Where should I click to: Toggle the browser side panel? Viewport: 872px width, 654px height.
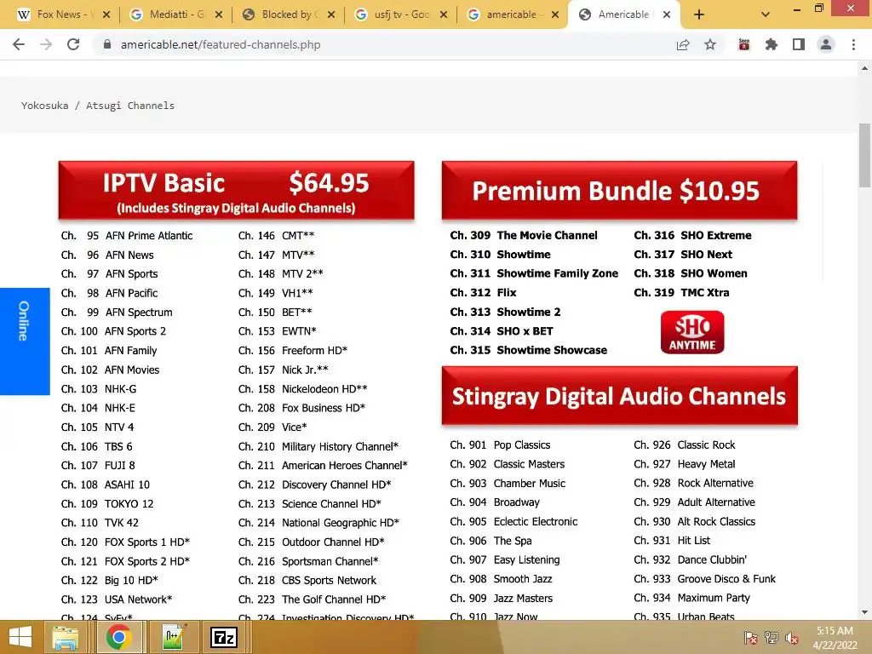click(x=799, y=44)
